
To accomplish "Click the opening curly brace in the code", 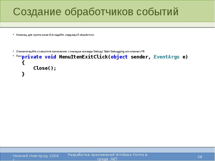I will [23, 63].
